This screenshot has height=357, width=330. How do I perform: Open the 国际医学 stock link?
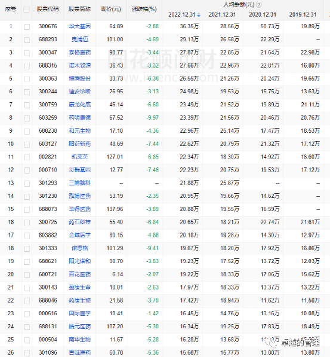(80, 313)
